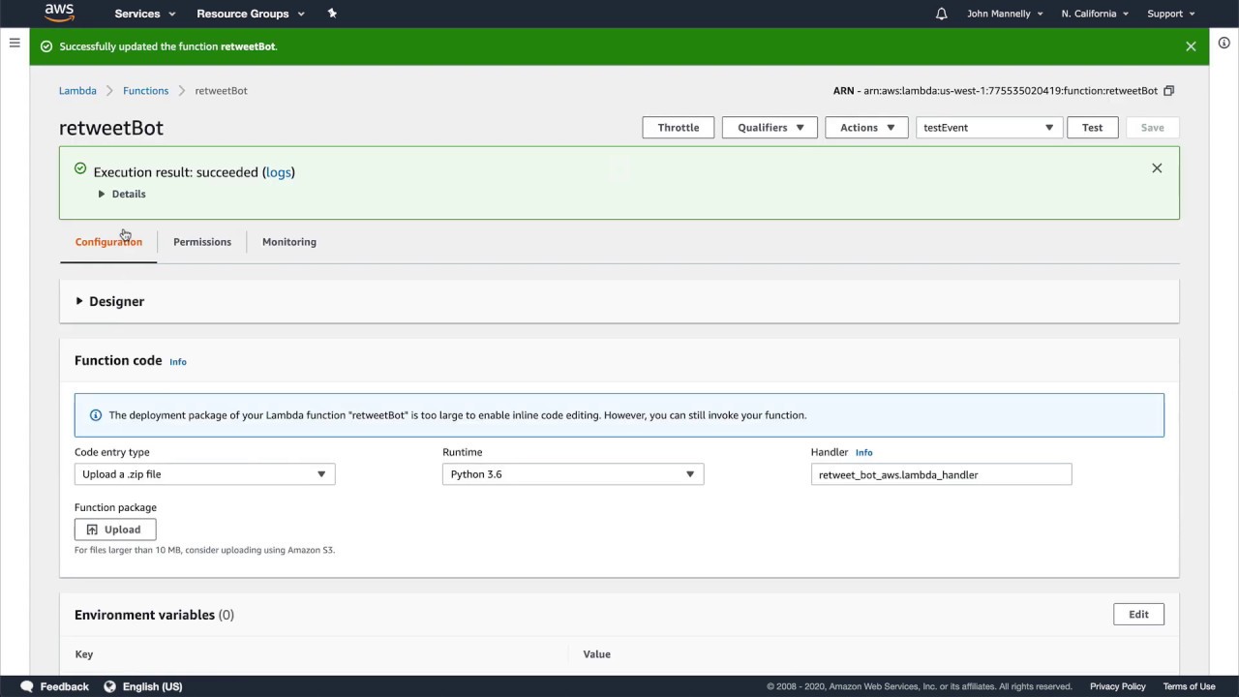Image resolution: width=1239 pixels, height=697 pixels.
Task: Click the pin shortcuts star icon
Action: click(332, 14)
